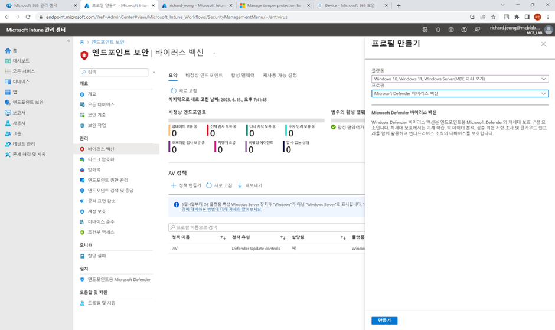This screenshot has height=330, width=555.
Task: Open the AV policy row in the table
Action: click(266, 249)
